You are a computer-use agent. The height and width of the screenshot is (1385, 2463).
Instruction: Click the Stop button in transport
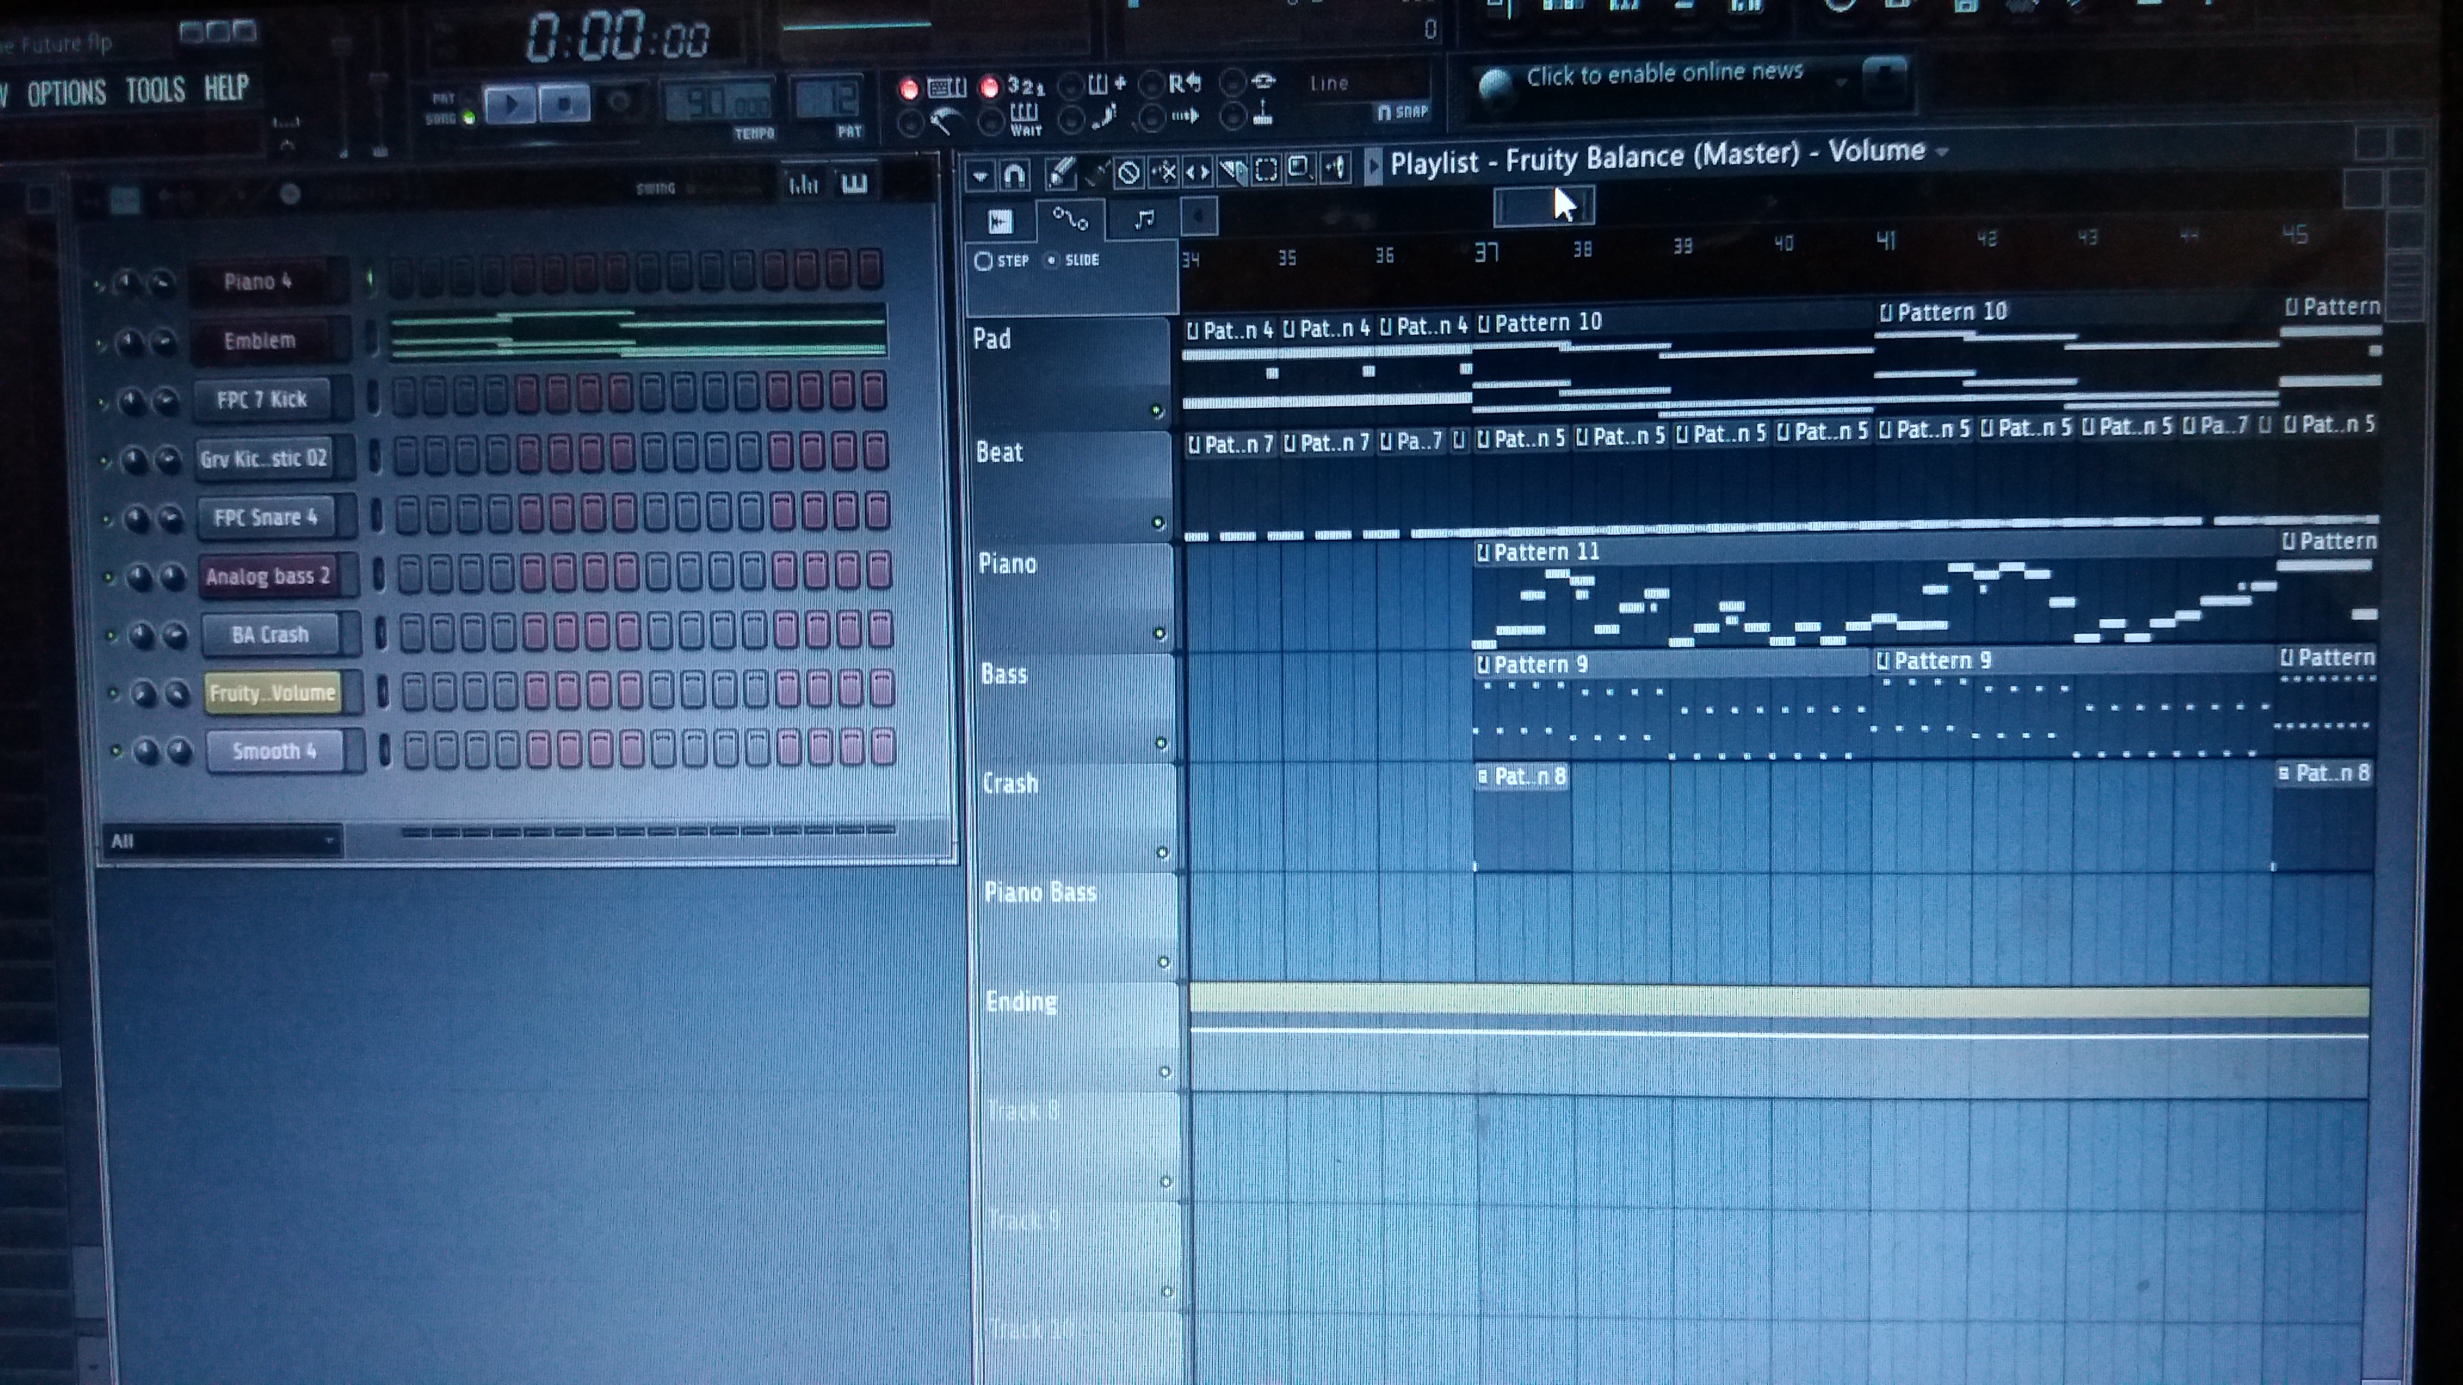pyautogui.click(x=564, y=103)
